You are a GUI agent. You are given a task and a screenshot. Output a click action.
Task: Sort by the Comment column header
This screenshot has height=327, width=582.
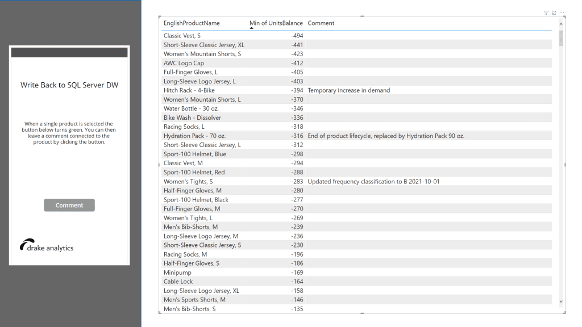[x=321, y=23]
